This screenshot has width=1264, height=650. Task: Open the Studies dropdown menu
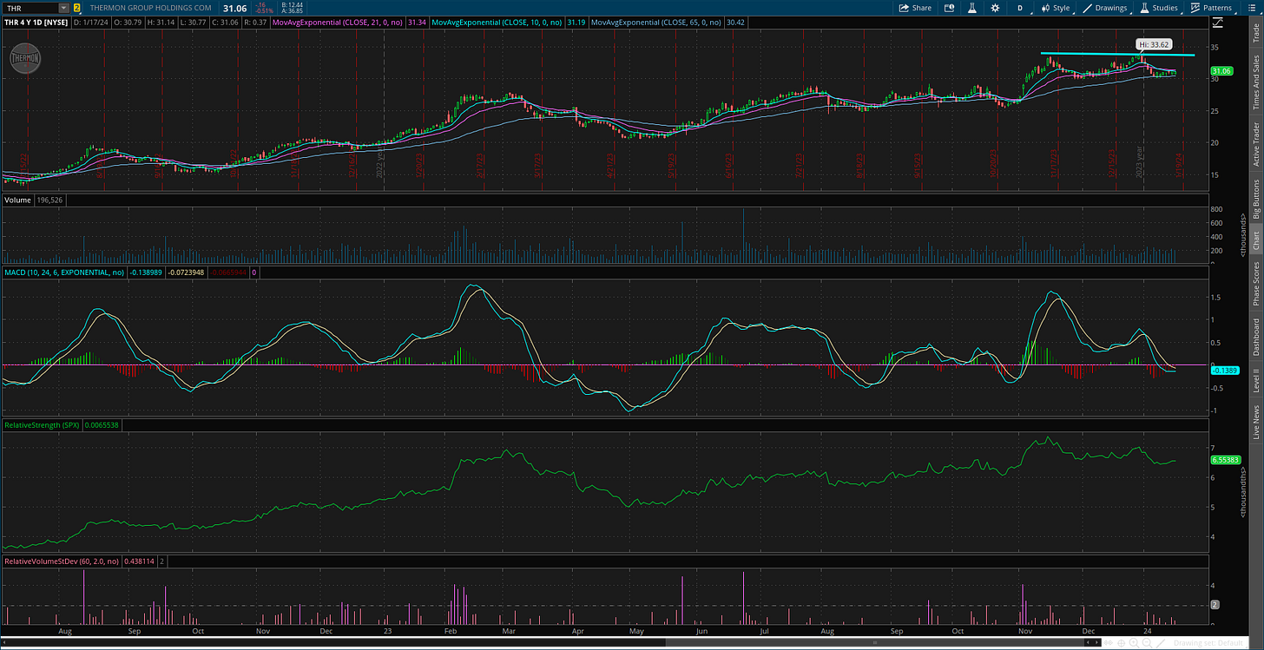[x=1159, y=8]
